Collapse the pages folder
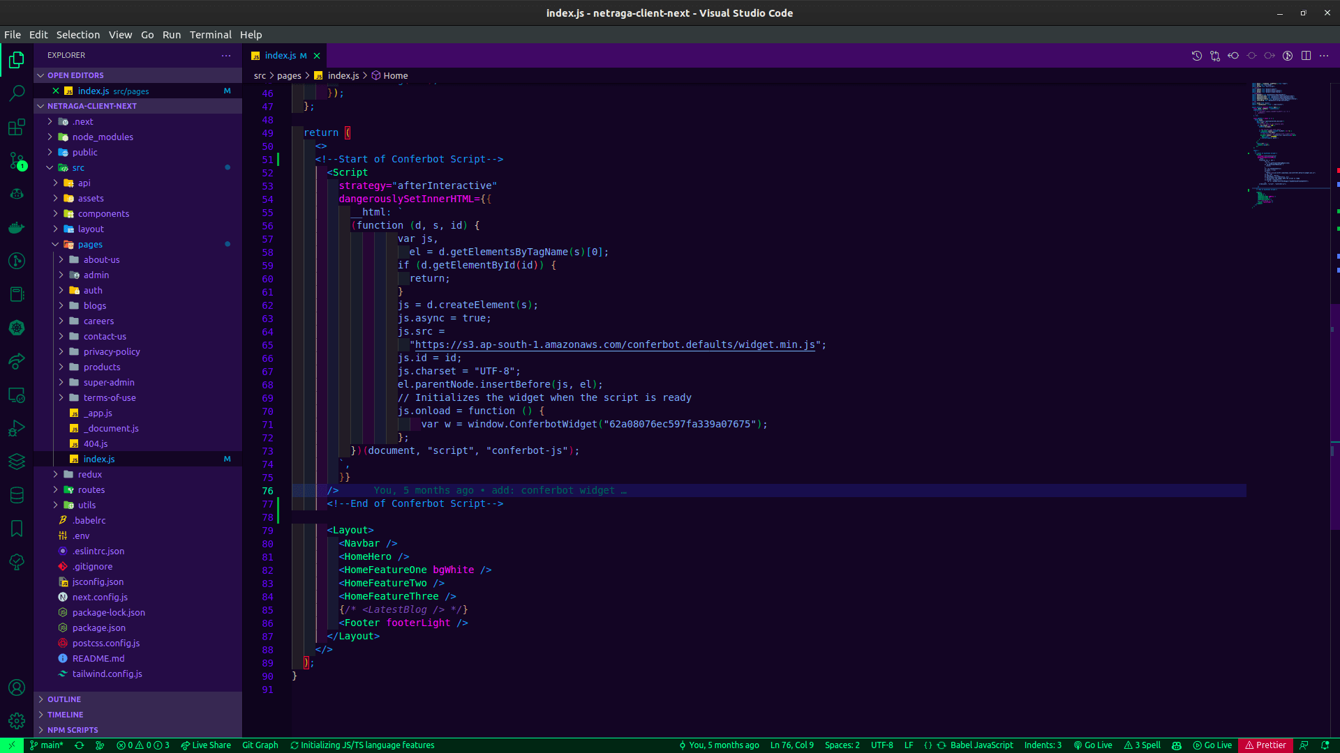Screen dimensions: 1340x753 [90, 245]
